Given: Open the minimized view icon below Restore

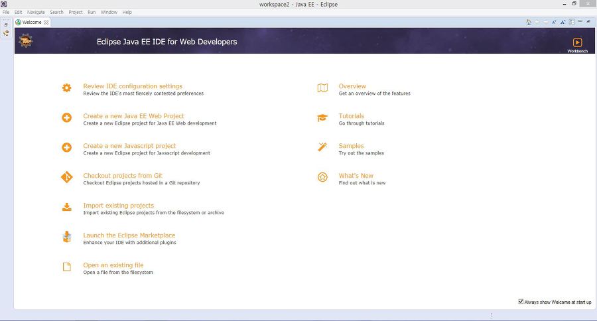Looking at the screenshot, I should pyautogui.click(x=6, y=33).
